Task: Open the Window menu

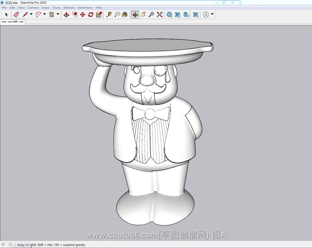Action: click(69, 7)
